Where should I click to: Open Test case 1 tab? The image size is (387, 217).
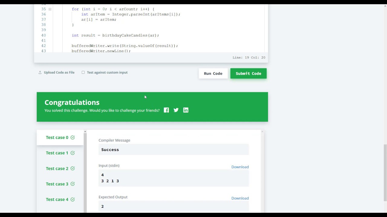(x=60, y=153)
